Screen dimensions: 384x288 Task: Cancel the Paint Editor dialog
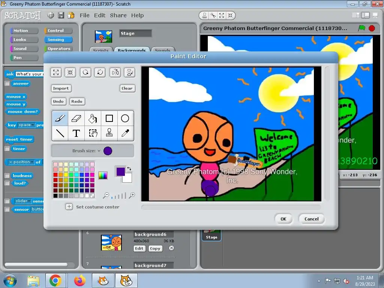(x=312, y=219)
